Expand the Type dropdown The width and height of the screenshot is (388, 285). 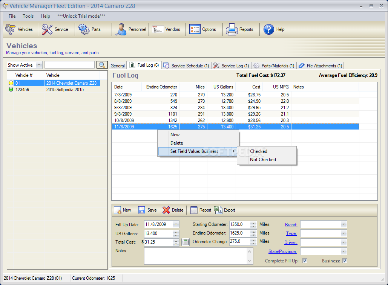pyautogui.click(x=344, y=233)
